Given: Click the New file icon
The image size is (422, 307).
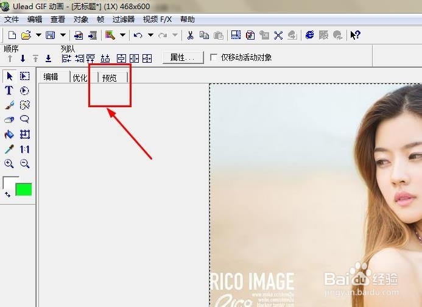Looking at the screenshot, I should (x=12, y=35).
